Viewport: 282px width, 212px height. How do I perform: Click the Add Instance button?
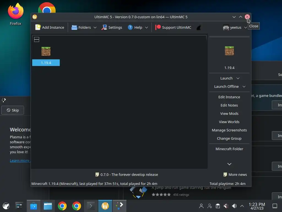50,27
